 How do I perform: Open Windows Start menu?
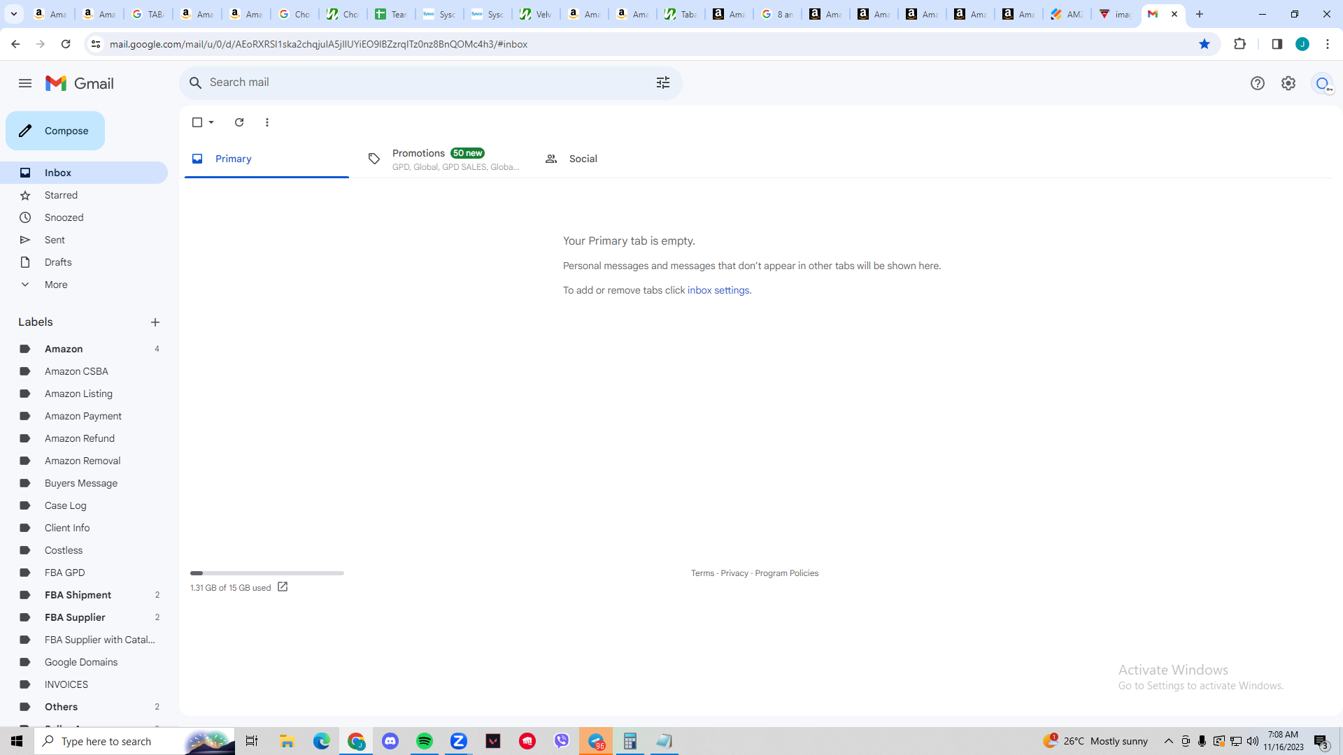click(17, 741)
